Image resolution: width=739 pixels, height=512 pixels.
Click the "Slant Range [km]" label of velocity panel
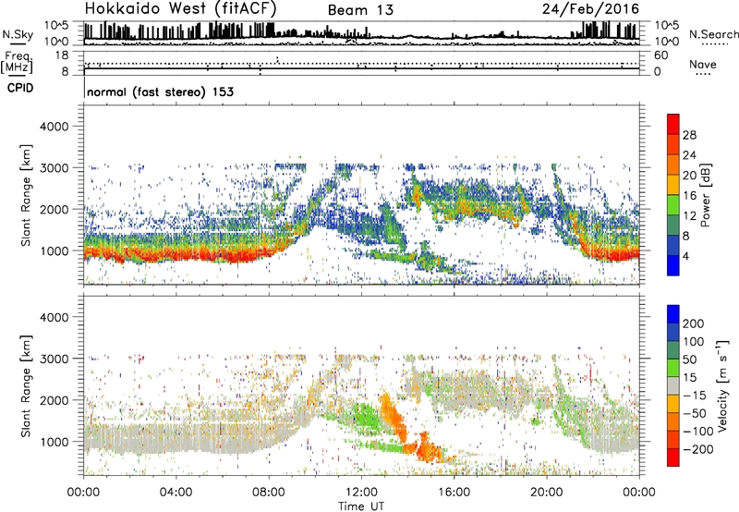coord(26,386)
